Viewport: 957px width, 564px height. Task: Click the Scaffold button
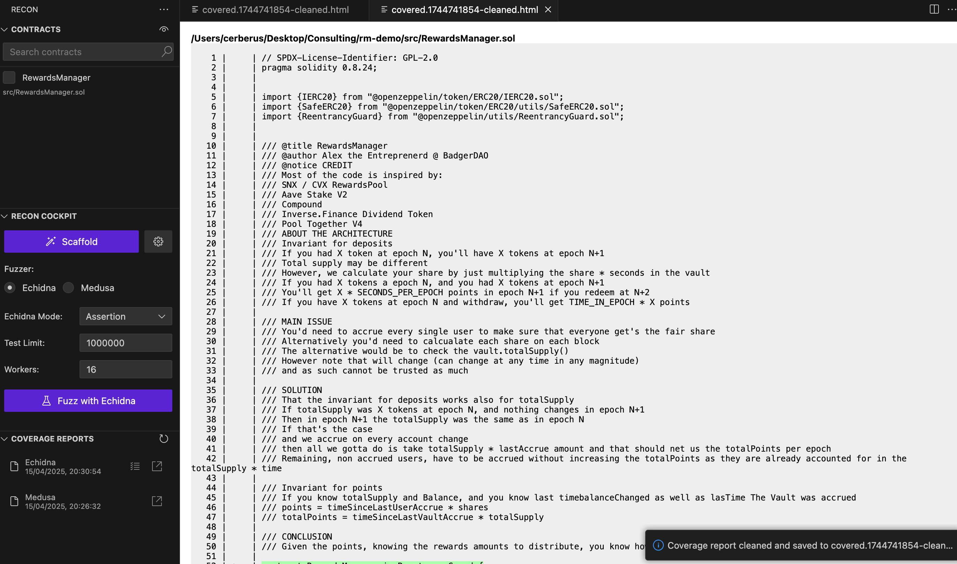pos(71,241)
